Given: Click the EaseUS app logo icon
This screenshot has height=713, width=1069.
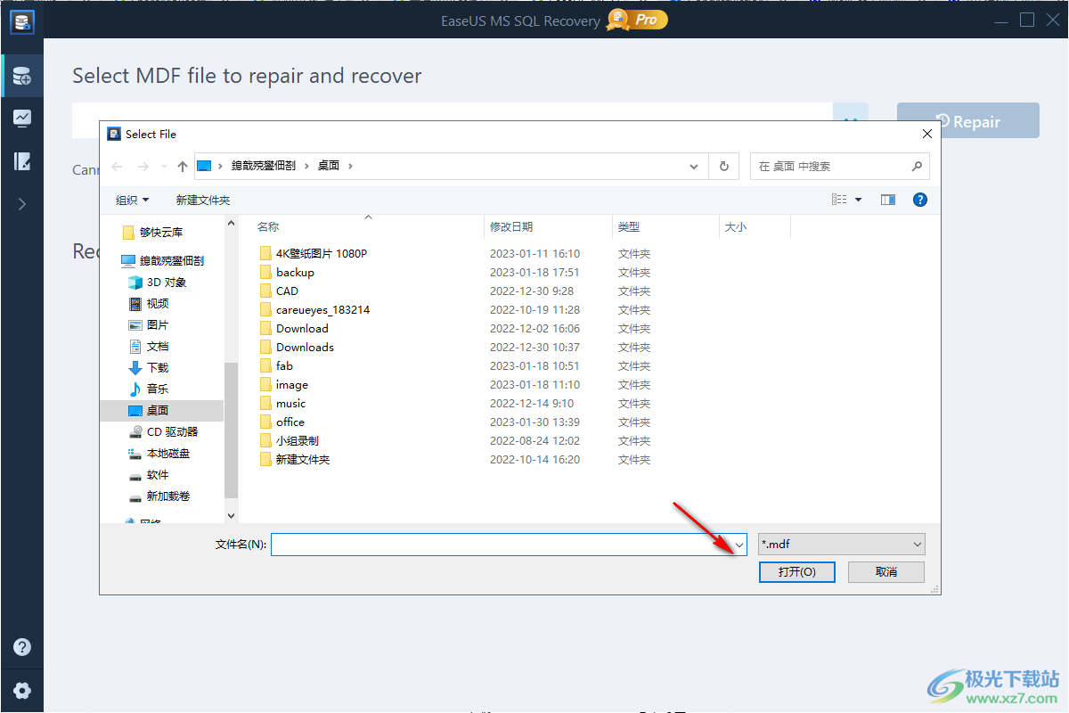Looking at the screenshot, I should pos(21,20).
